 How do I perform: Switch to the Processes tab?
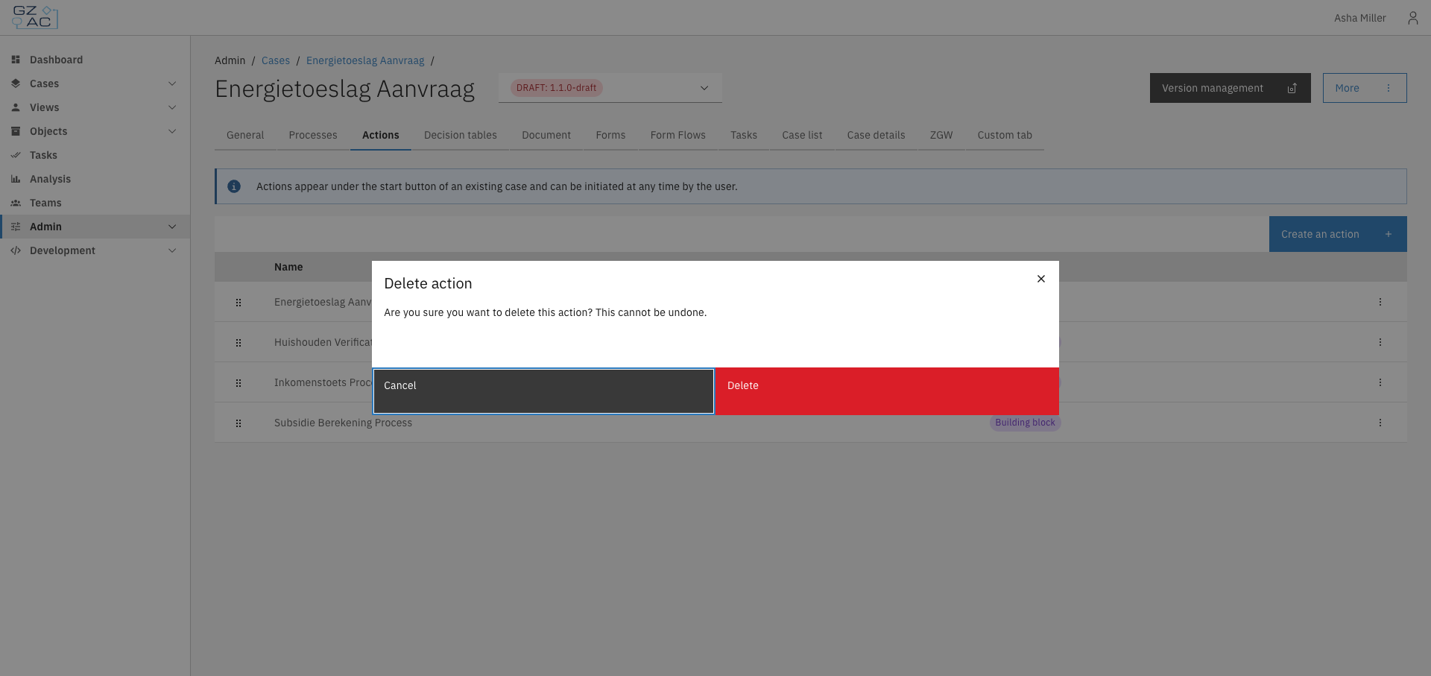click(x=313, y=135)
